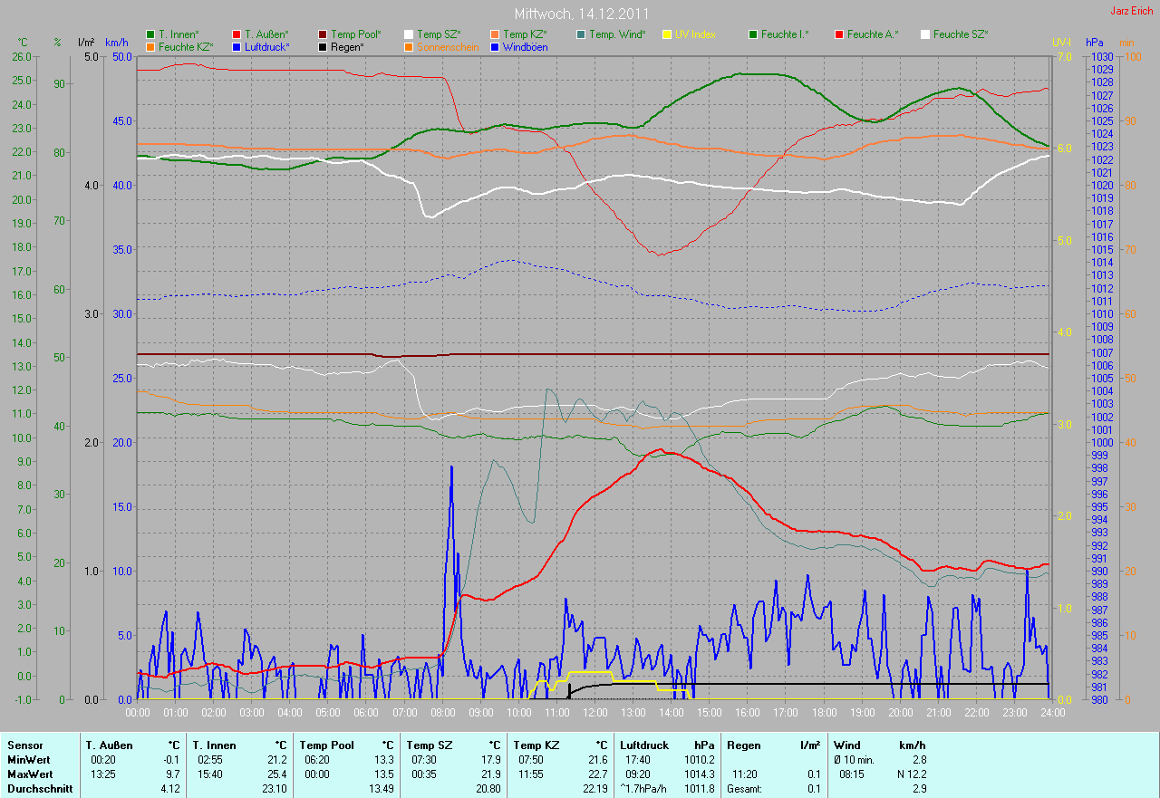Select the 'Temp. Wind*' legend label
This screenshot has width=1160, height=798.
pos(617,34)
